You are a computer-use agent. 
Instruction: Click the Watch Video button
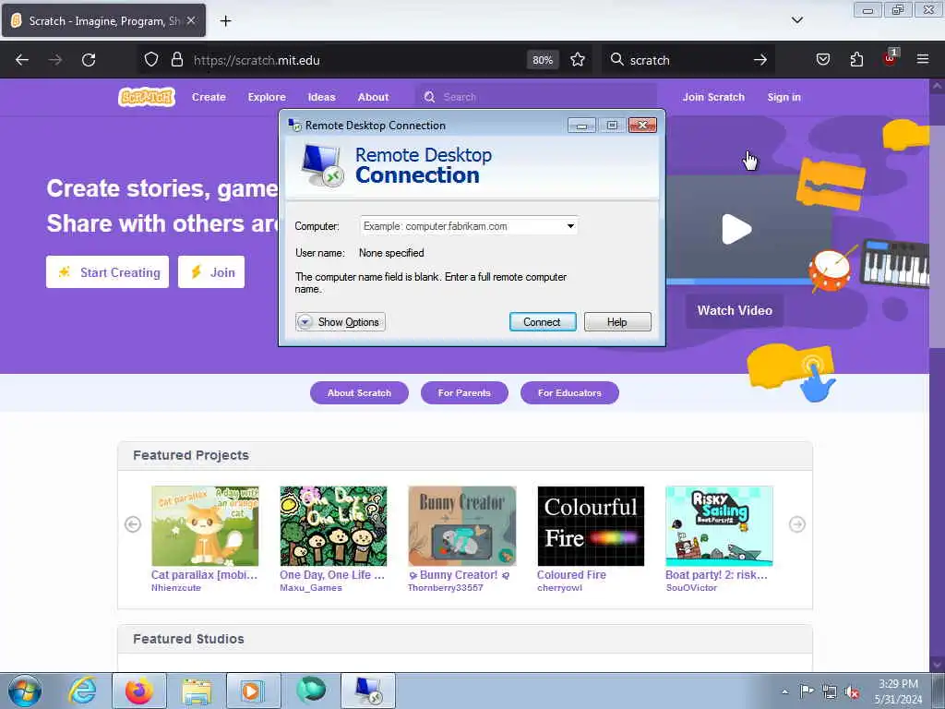(x=734, y=310)
